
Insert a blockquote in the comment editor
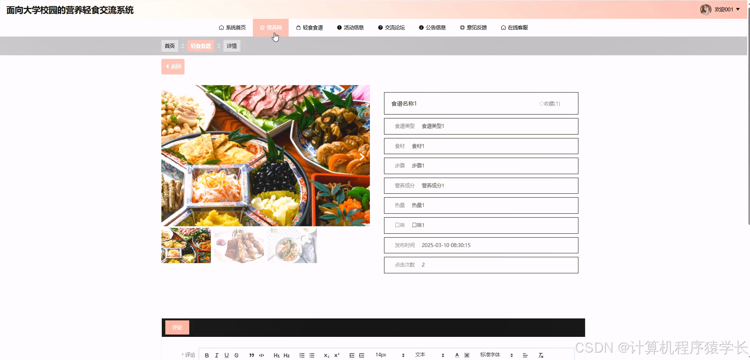(251, 355)
